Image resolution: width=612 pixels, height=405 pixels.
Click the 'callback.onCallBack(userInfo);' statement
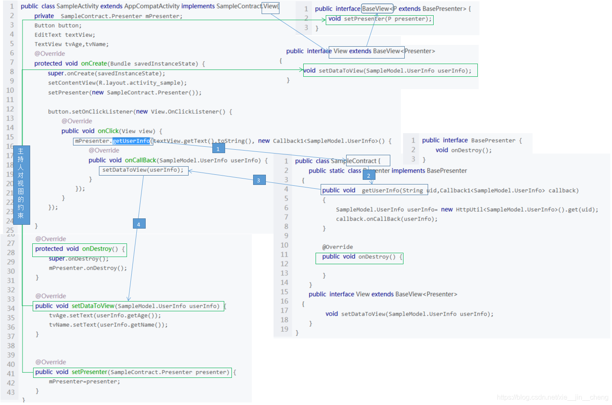pyautogui.click(x=386, y=219)
